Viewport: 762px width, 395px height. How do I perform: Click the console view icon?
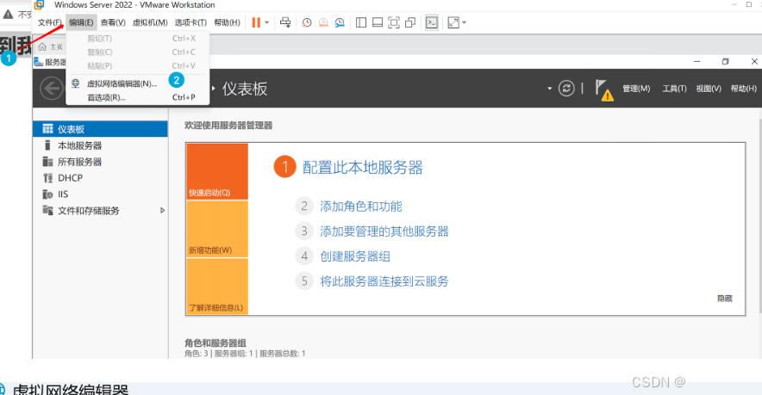432,22
